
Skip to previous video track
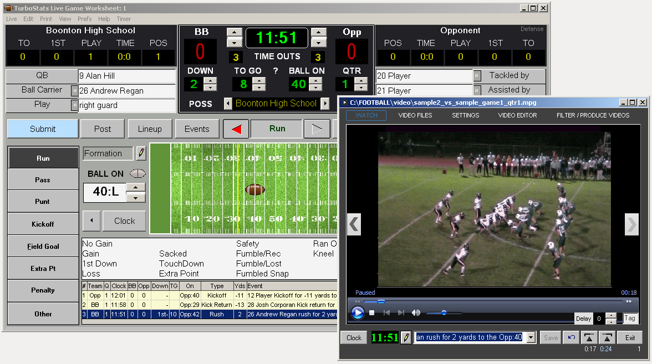tap(387, 313)
